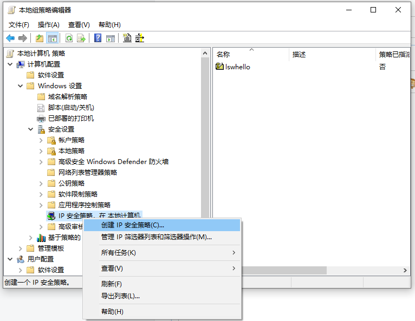Choose 帮助(H) from context menu
415x321 pixels.
(162, 311)
